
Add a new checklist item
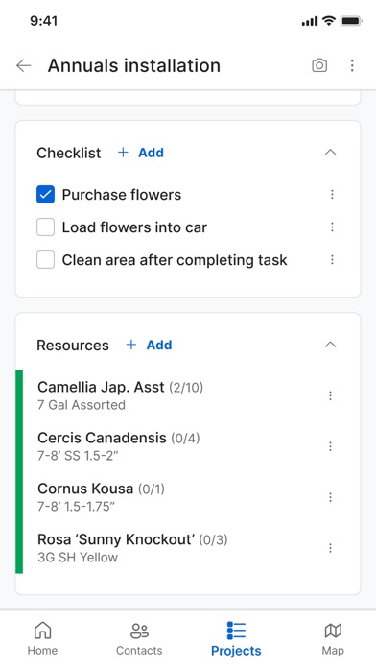pos(141,153)
